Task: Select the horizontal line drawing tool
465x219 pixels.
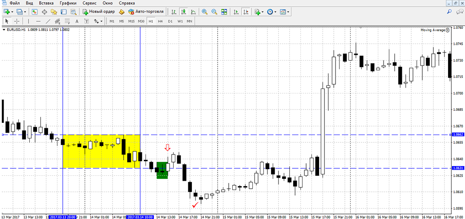Action: pos(38,21)
